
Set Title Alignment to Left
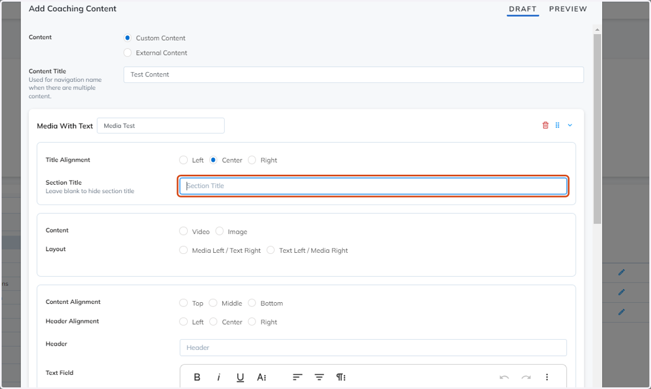[183, 160]
